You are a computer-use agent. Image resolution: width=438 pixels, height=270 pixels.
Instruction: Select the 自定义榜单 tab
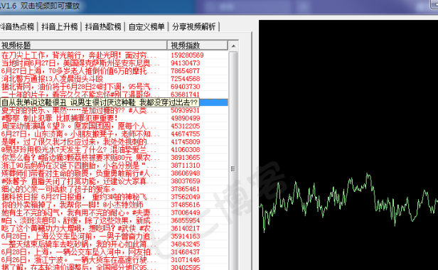pos(146,27)
